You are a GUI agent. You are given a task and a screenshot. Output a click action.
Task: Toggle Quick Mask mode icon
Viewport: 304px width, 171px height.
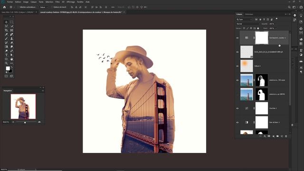pos(6,76)
